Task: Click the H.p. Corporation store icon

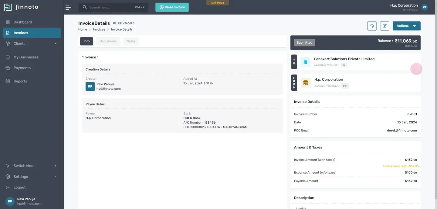Action: pos(306,82)
